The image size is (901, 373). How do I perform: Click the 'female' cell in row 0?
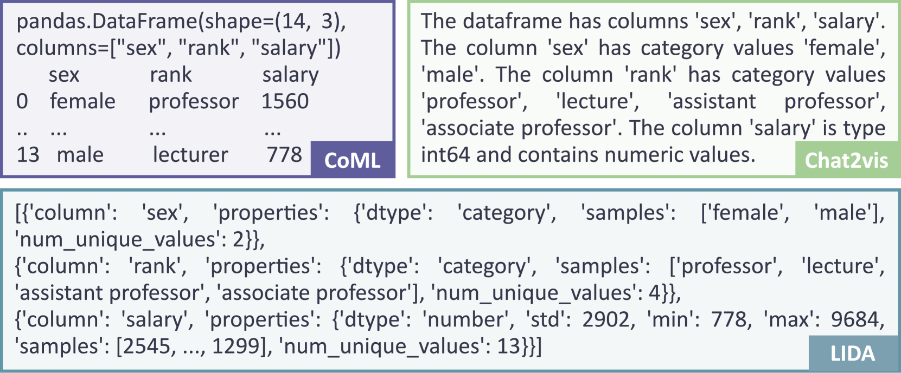pyautogui.click(x=82, y=101)
